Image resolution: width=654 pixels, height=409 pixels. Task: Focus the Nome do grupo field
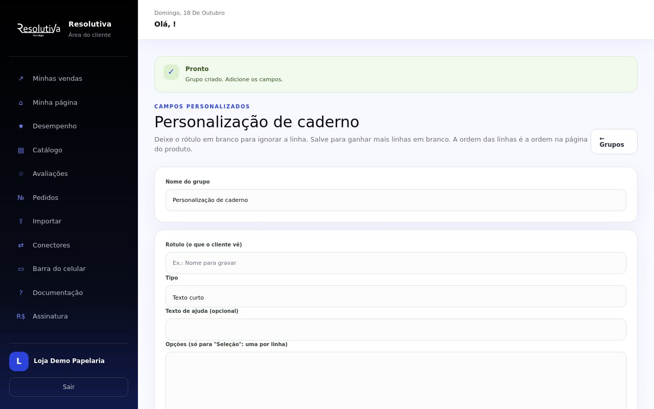(x=396, y=200)
